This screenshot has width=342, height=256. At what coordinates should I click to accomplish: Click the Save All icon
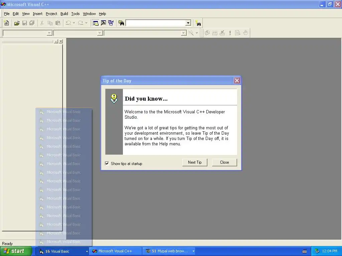32,23
